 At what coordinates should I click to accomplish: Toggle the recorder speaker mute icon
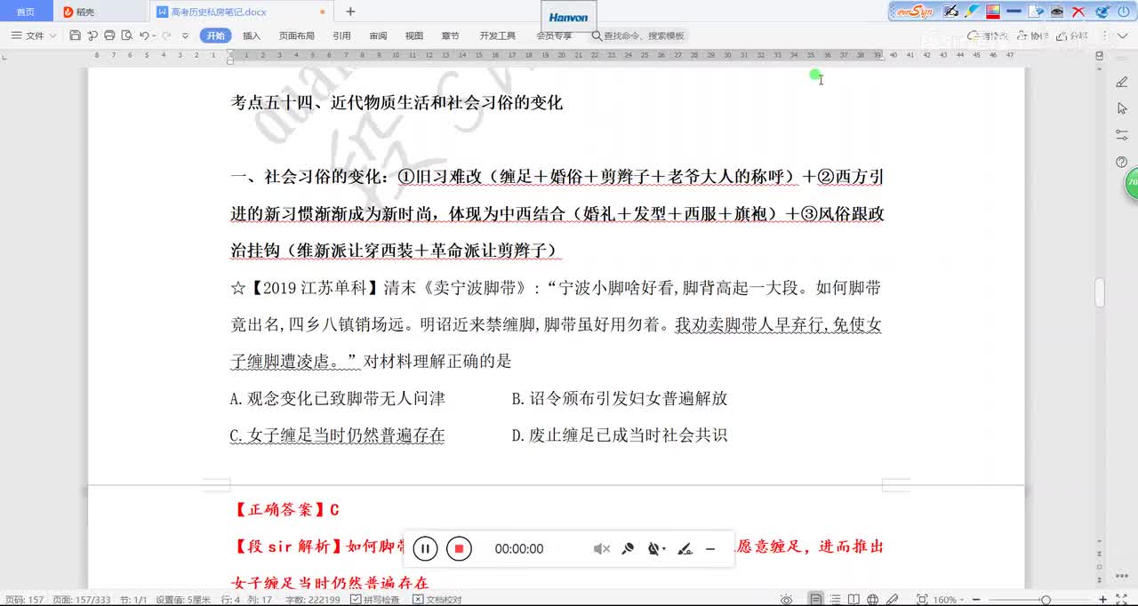601,549
